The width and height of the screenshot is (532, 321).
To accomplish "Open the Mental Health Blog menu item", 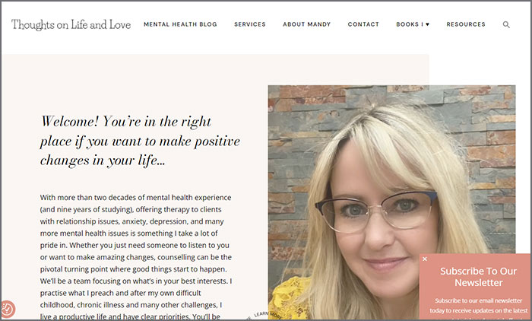I will click(180, 24).
